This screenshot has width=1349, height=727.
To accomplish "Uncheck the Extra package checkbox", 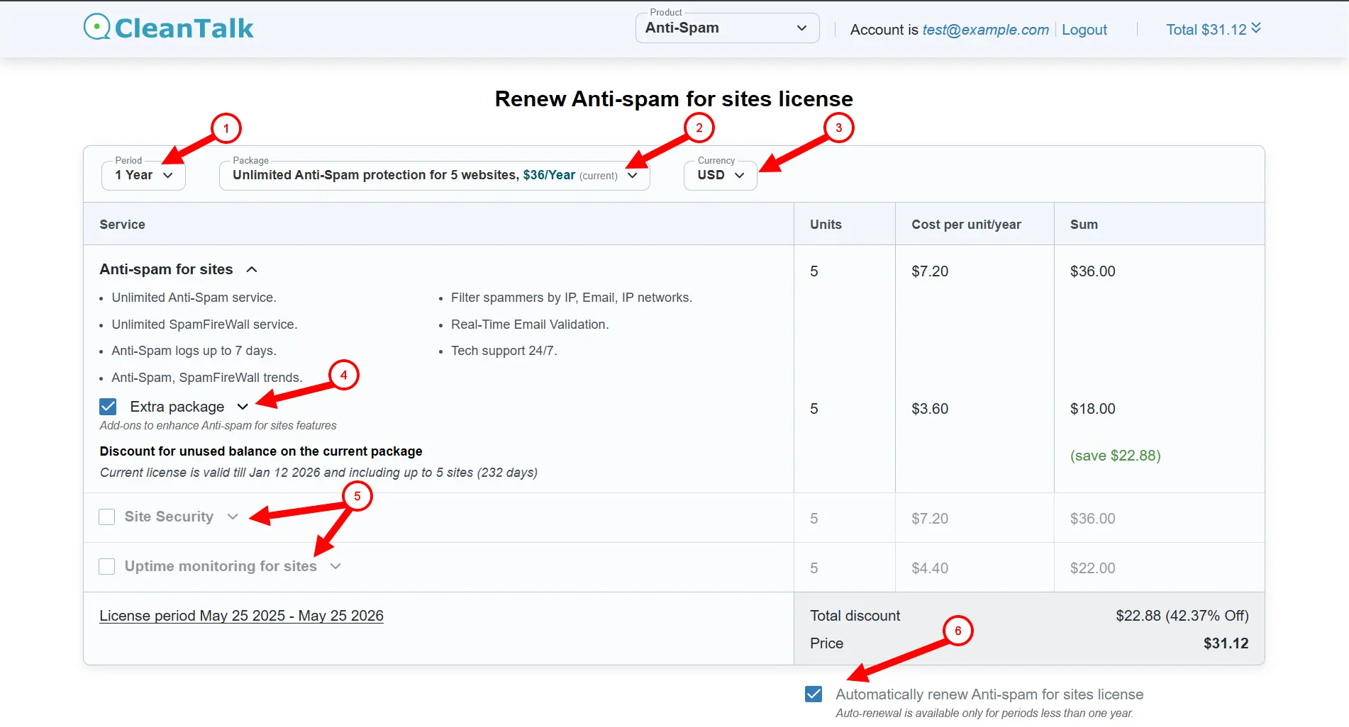I will (x=108, y=407).
